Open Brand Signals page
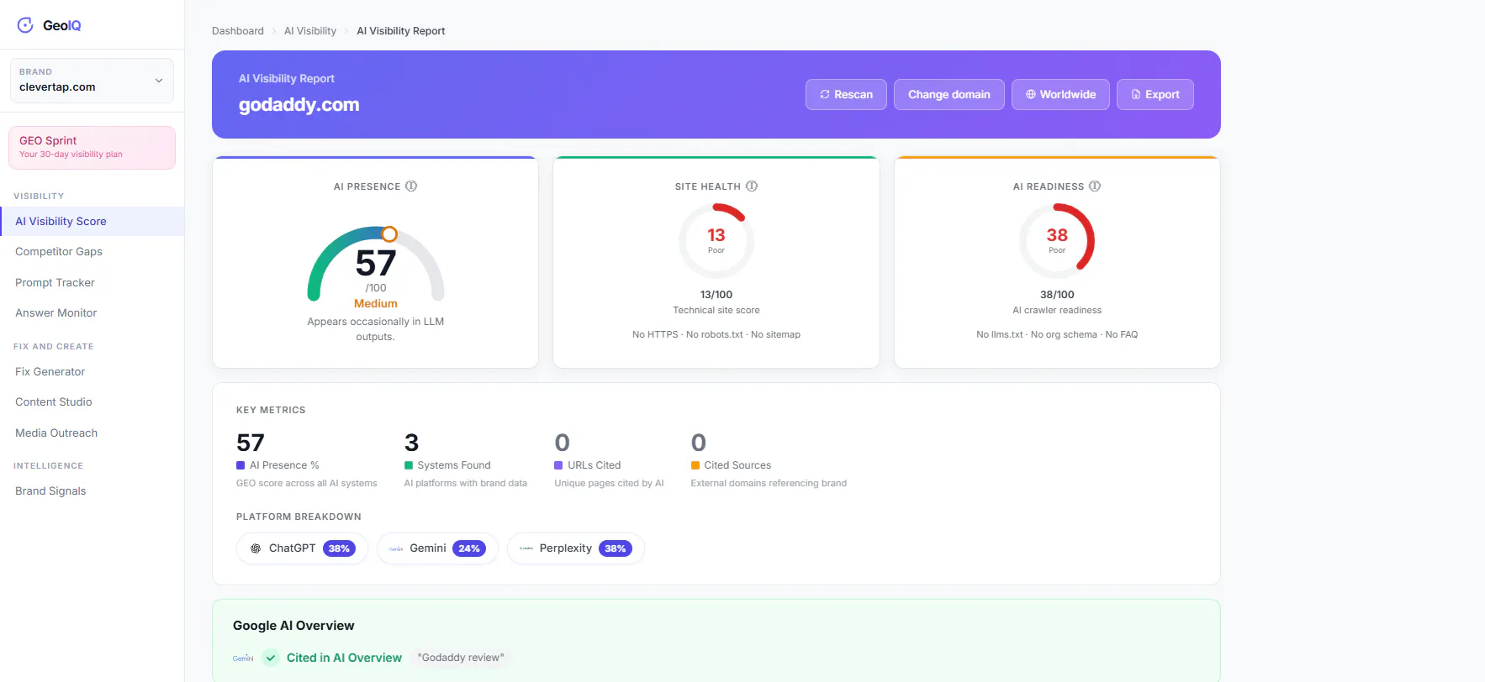1485x682 pixels. point(50,491)
